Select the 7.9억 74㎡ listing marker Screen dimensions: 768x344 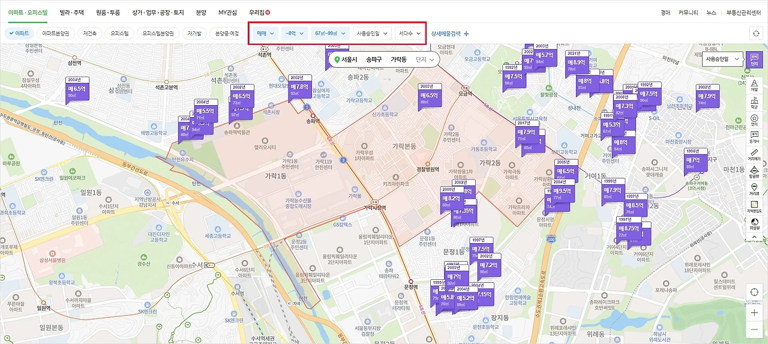707,95
